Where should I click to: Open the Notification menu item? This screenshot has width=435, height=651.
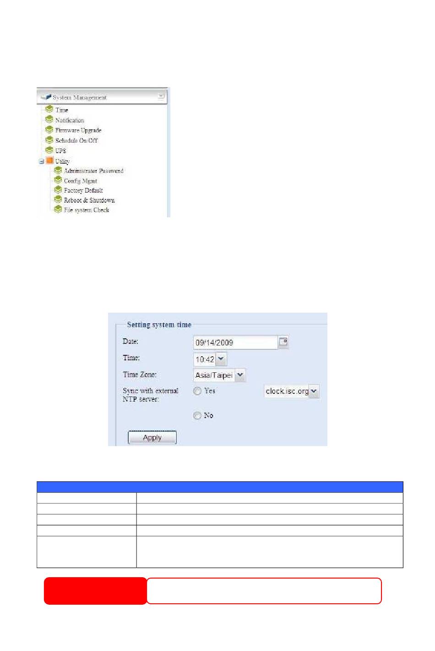click(70, 120)
